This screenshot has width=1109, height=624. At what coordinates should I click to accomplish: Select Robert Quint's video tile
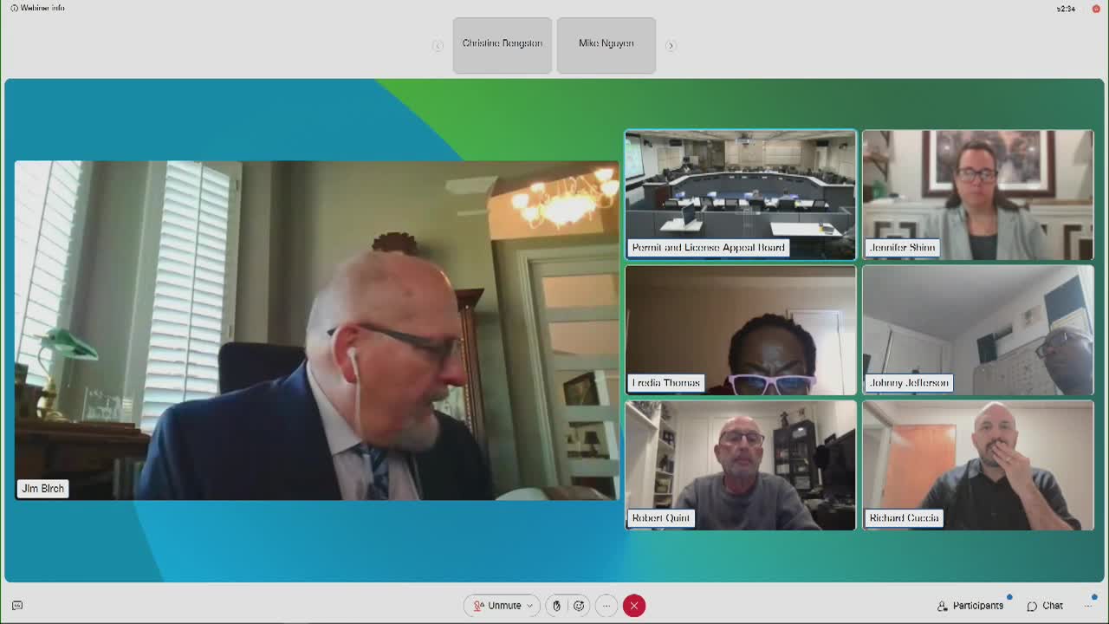click(741, 465)
